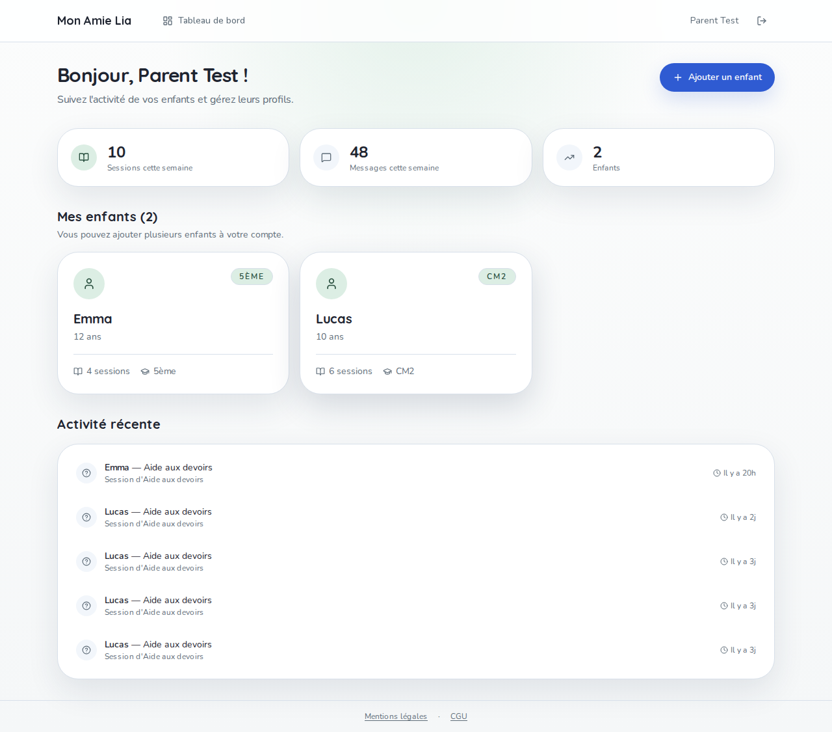Image resolution: width=832 pixels, height=732 pixels.
Task: Click the graduation cap icon next to 5ème
Action: click(x=144, y=371)
